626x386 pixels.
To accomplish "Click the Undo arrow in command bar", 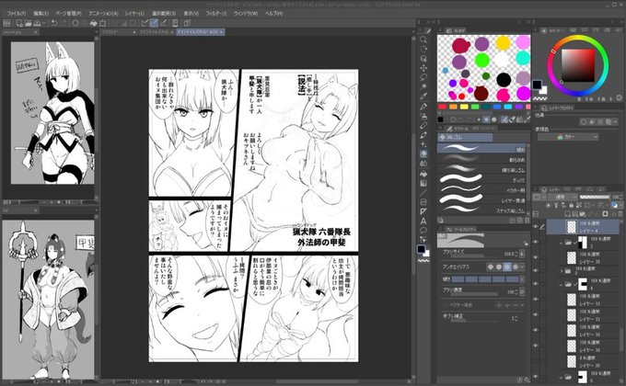I will 54,23.
